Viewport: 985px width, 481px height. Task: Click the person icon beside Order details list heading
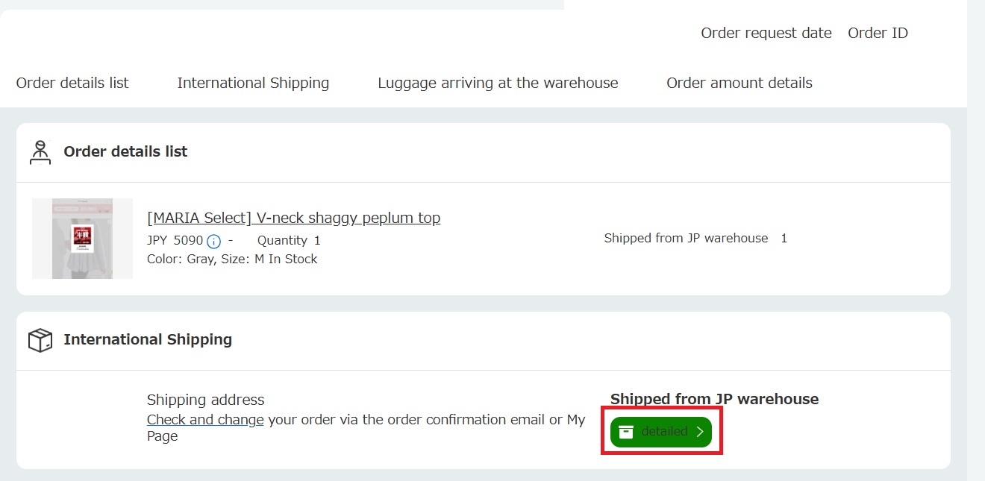[40, 151]
